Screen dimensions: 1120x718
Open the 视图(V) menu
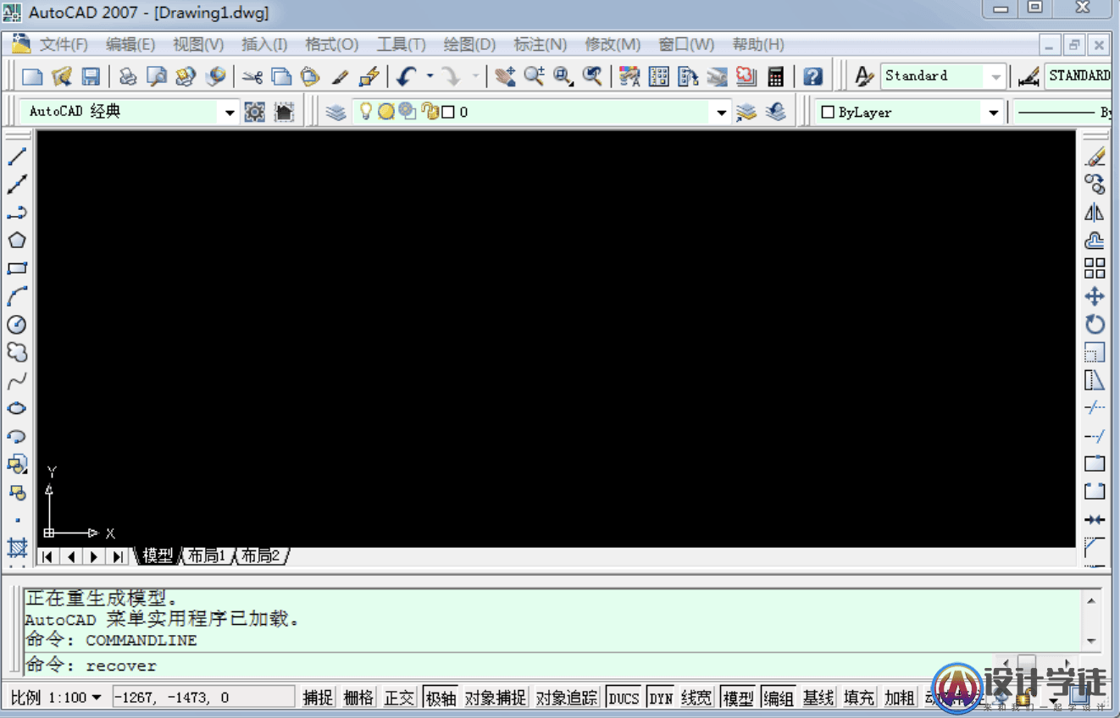click(x=198, y=44)
